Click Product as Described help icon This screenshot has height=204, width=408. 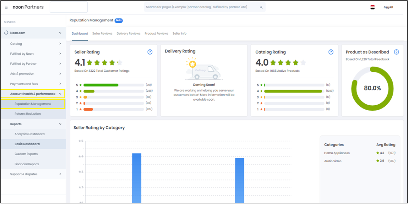click(x=396, y=52)
